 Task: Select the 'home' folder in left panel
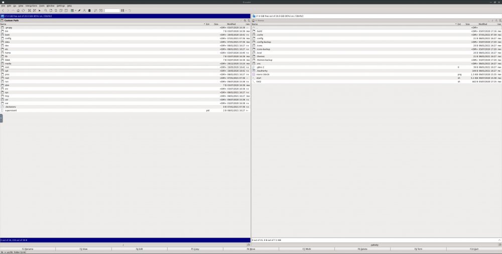point(125,53)
